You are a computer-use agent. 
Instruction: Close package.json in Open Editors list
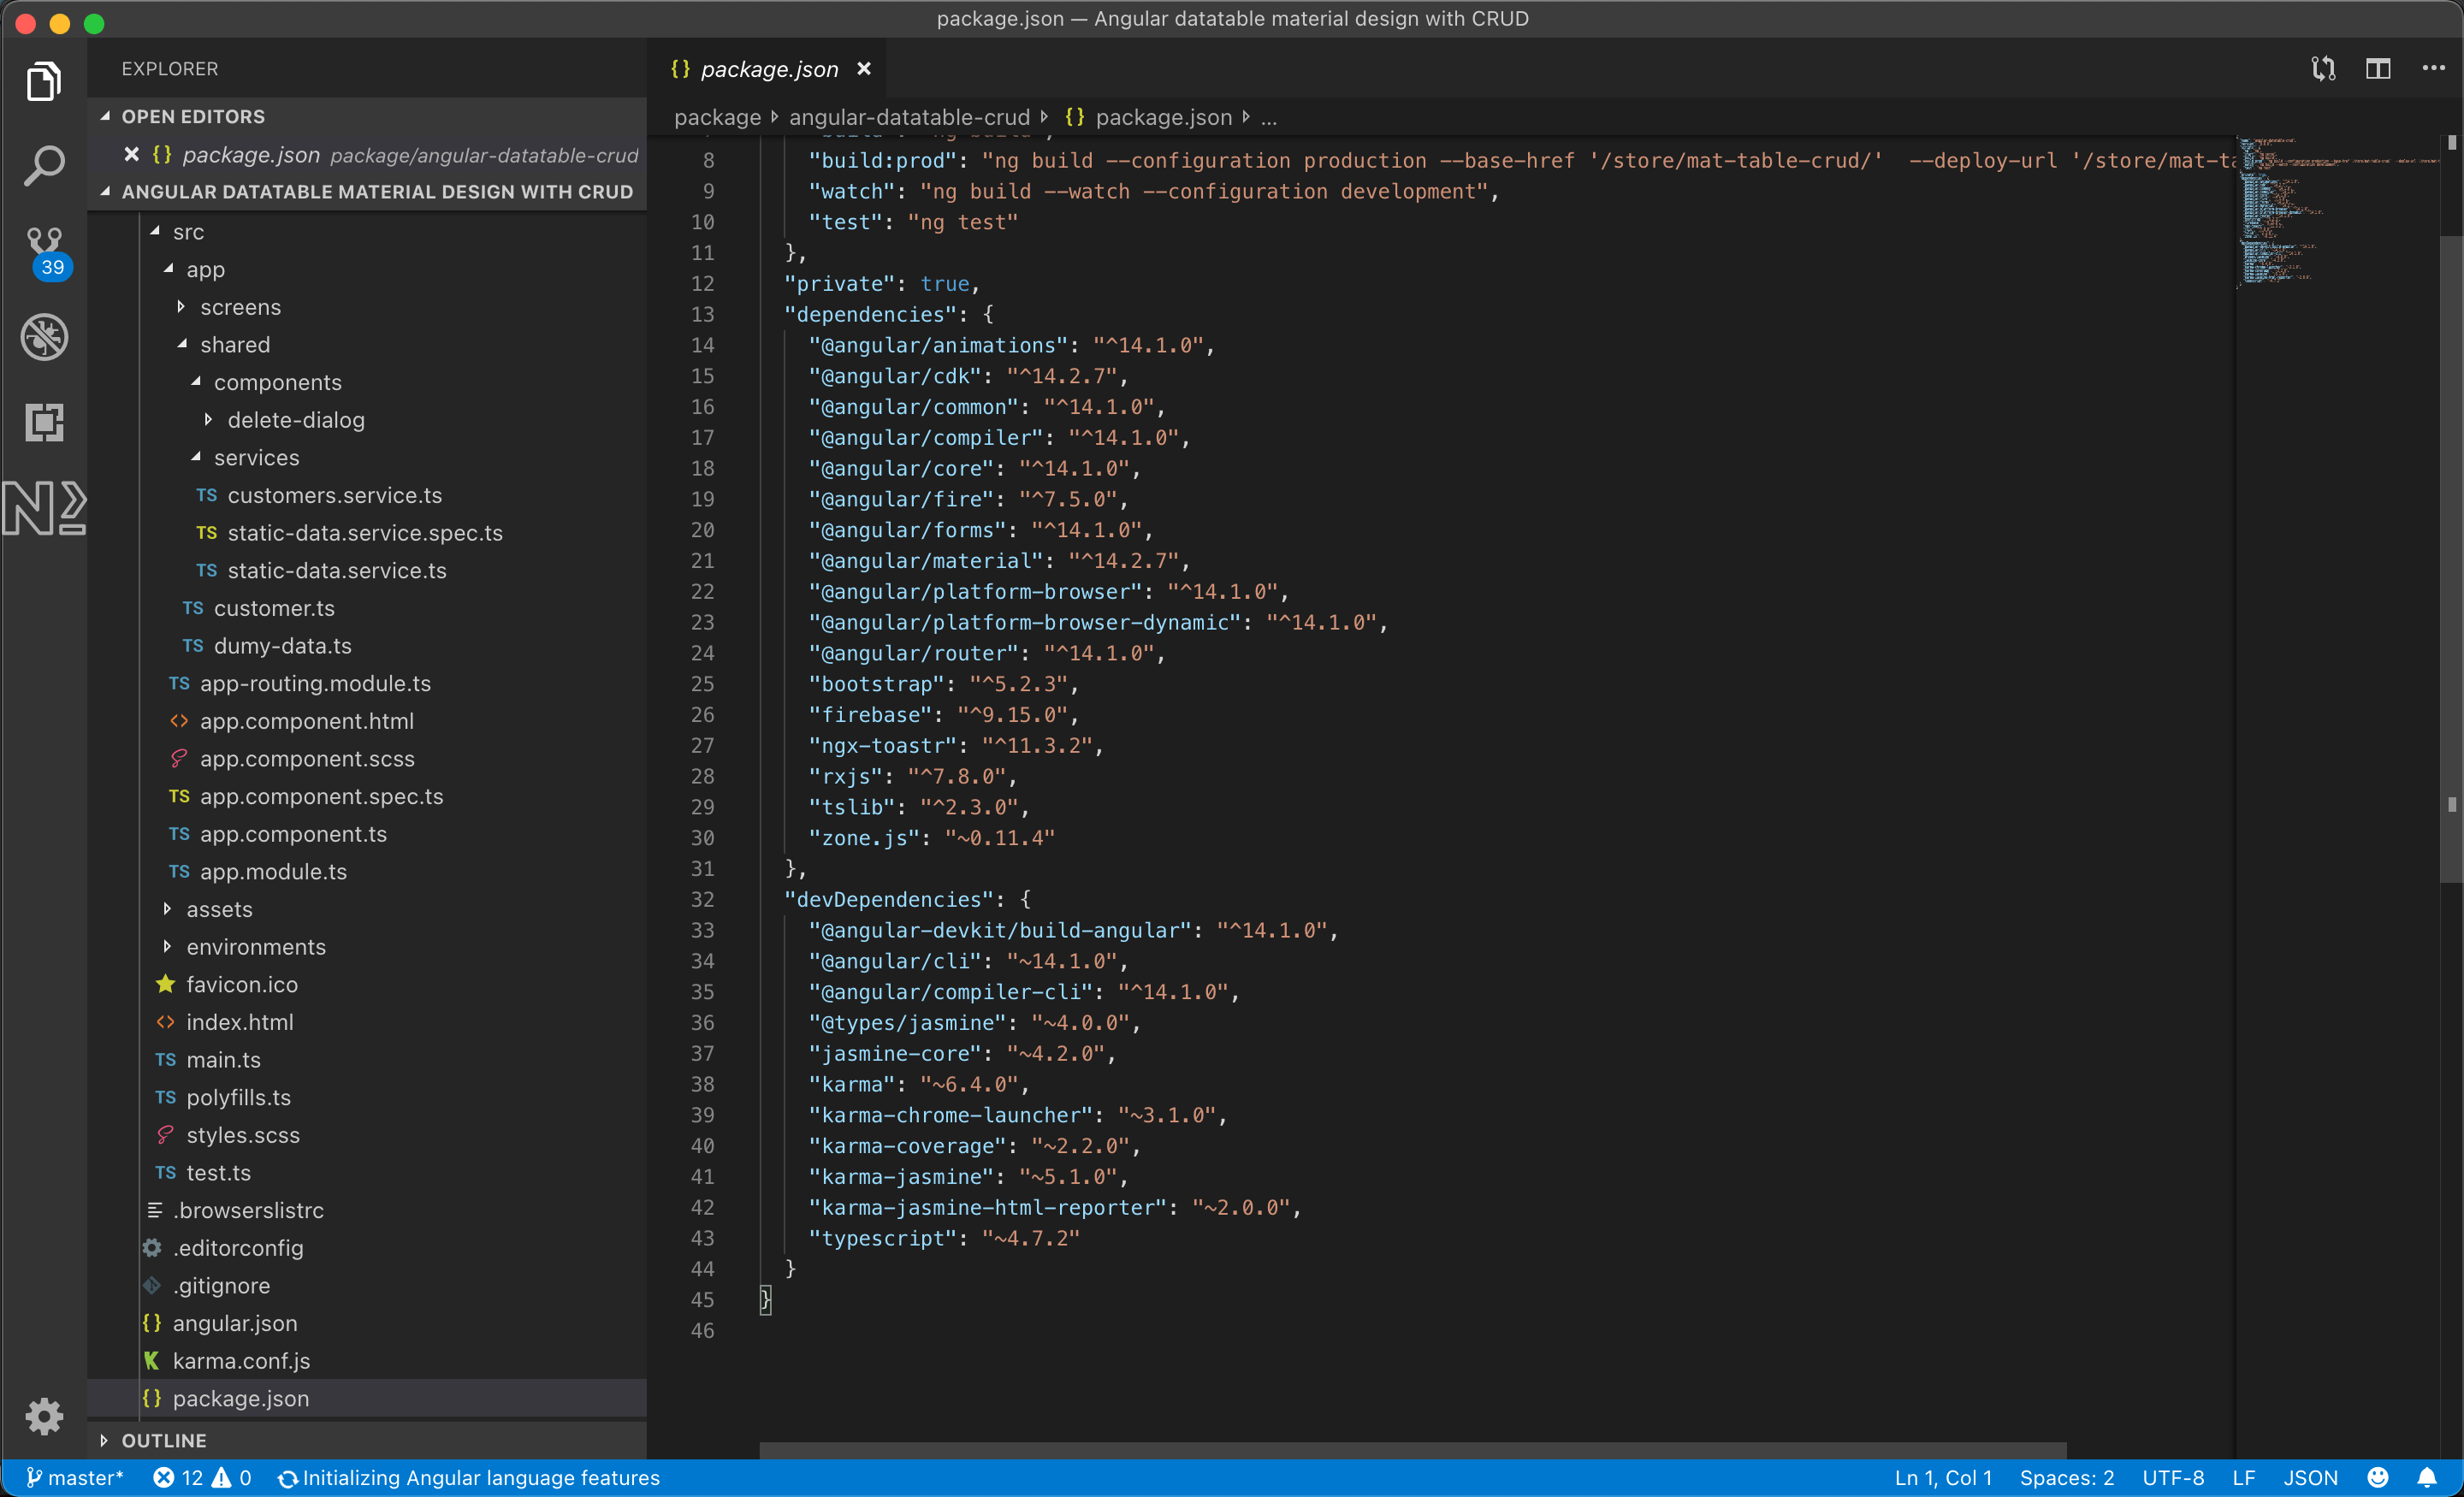click(131, 154)
